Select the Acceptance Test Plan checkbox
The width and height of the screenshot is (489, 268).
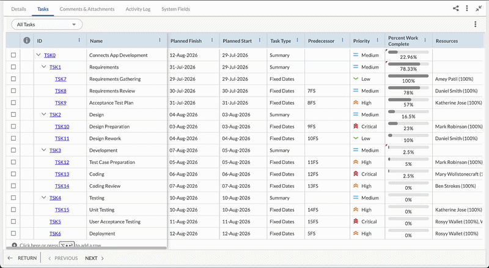(13, 102)
